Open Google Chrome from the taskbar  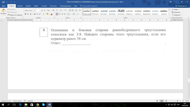38,105
